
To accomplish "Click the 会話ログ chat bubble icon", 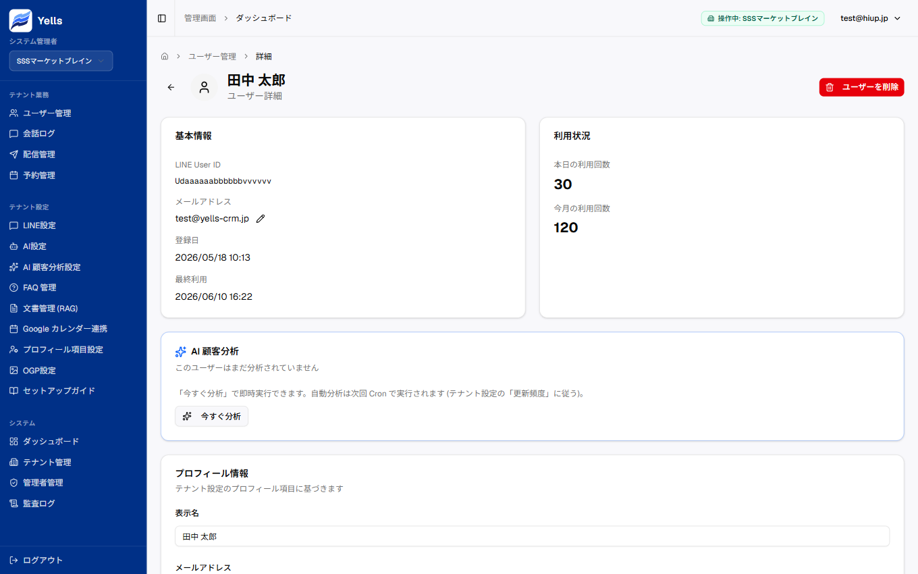I will (x=13, y=134).
